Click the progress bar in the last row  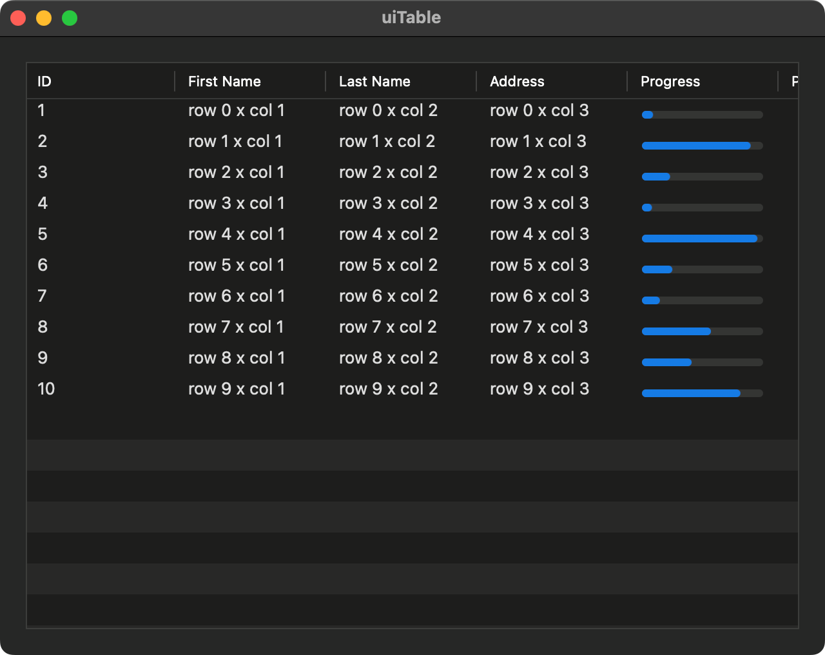702,393
